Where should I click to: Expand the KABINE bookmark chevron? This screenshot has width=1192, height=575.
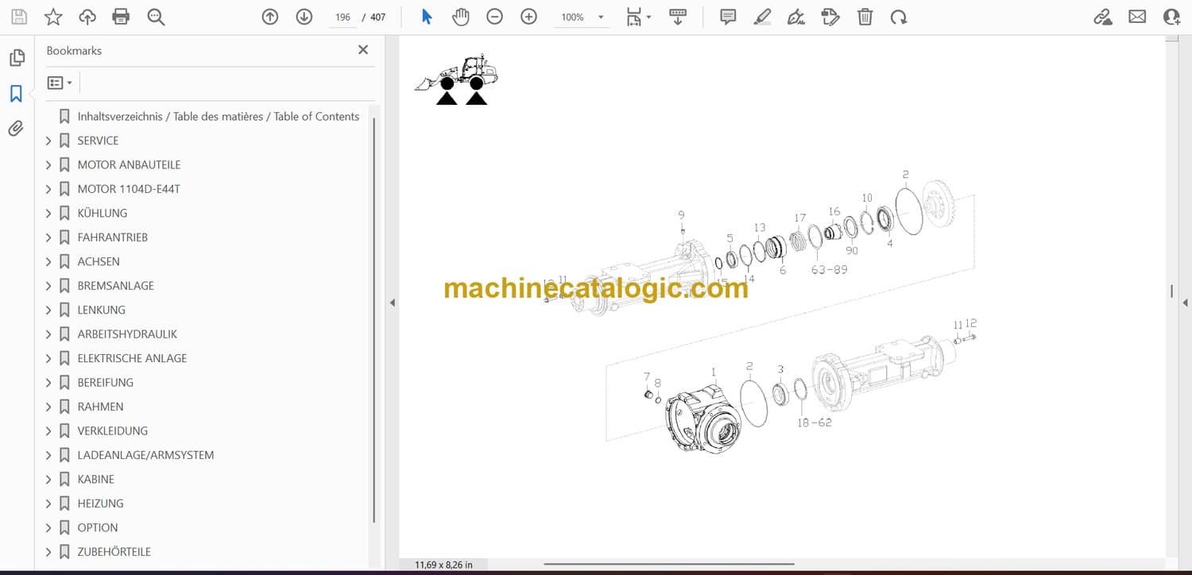(48, 480)
